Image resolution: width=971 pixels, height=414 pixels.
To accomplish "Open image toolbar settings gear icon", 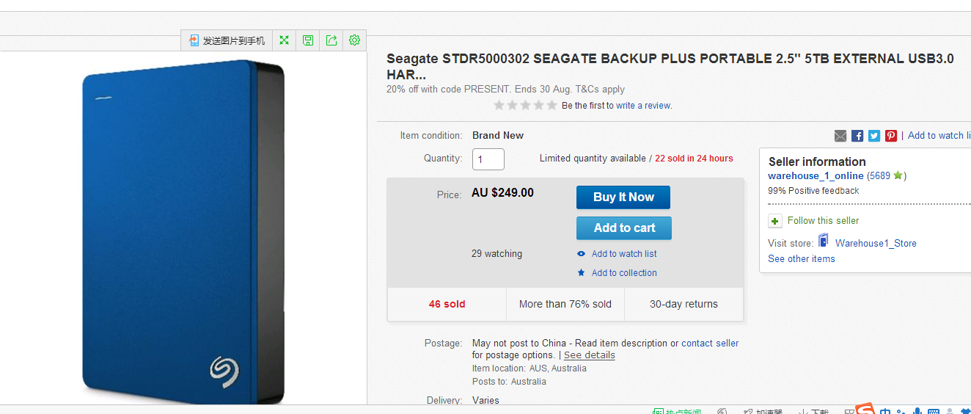I will tap(355, 40).
